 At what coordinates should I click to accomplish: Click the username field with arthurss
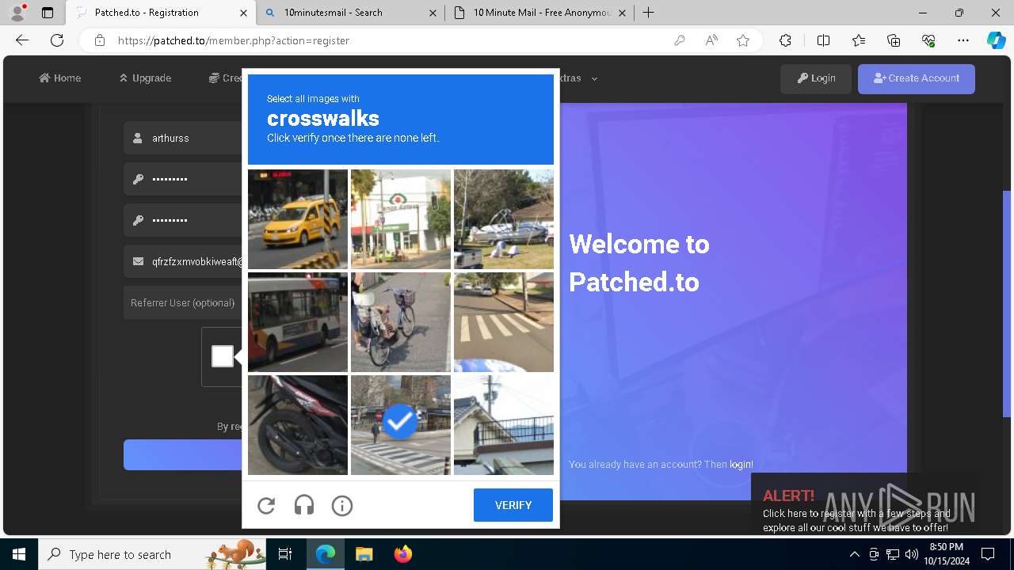[183, 138]
